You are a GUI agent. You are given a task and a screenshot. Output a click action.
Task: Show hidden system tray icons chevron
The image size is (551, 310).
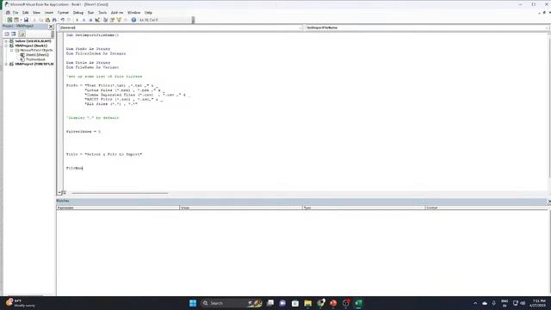pyautogui.click(x=475, y=303)
